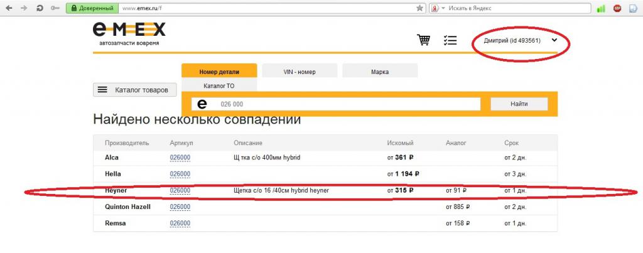643x253 pixels.
Task: Reload the page with refresh icon
Action: point(40,8)
